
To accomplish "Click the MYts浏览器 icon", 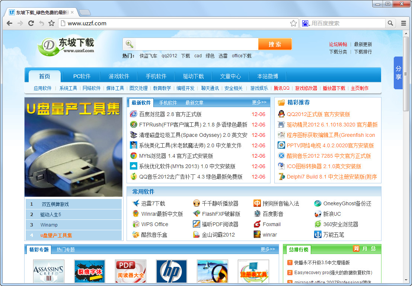I will tap(134, 156).
